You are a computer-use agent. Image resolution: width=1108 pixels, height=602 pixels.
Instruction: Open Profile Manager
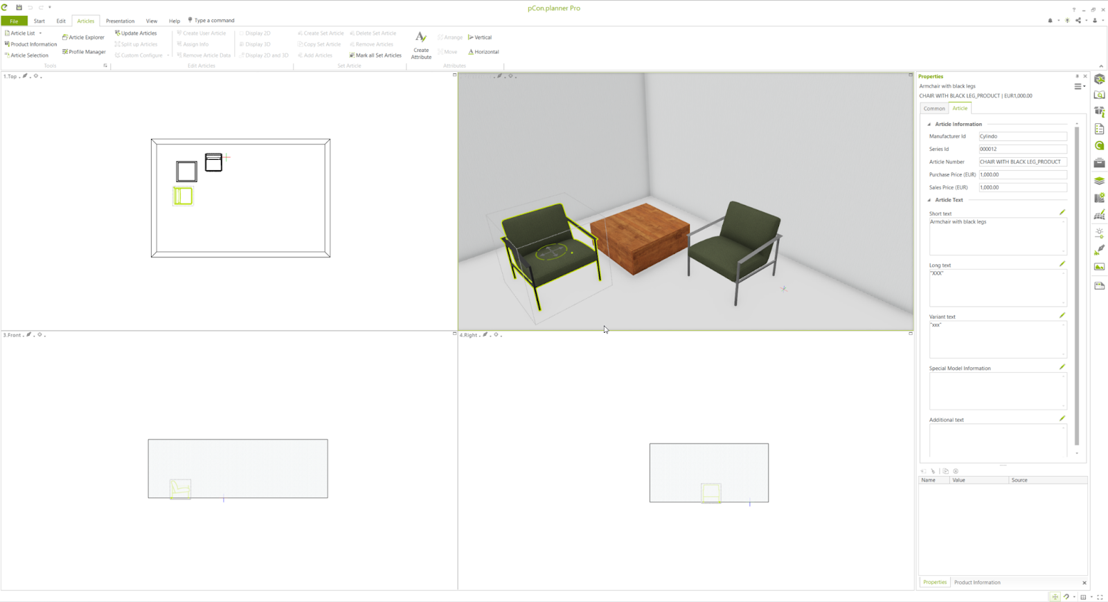click(x=84, y=52)
